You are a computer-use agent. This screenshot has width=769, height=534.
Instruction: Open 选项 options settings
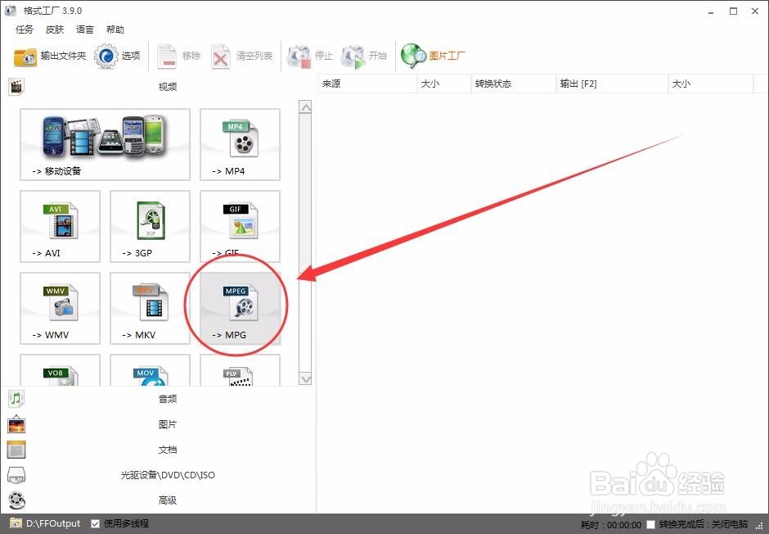[117, 57]
